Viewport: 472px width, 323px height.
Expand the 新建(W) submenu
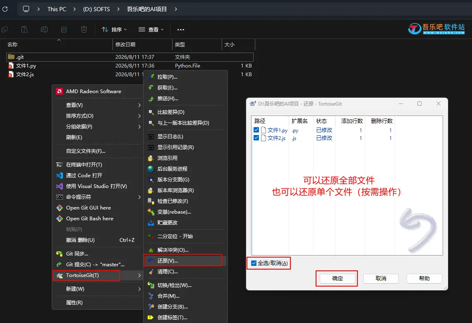tap(139, 289)
